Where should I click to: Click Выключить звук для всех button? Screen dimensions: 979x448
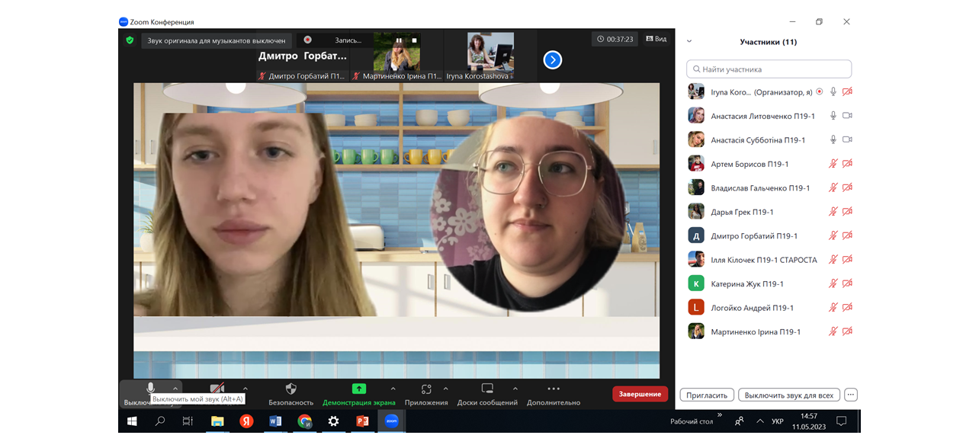point(789,395)
